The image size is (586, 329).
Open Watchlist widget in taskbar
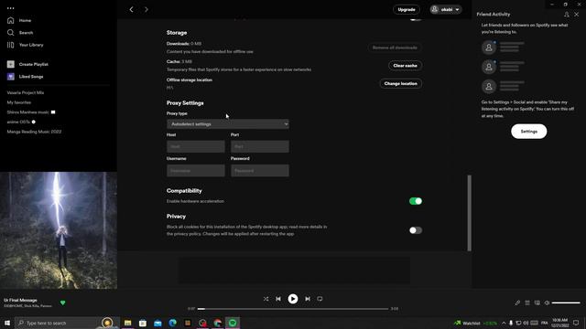(475, 323)
